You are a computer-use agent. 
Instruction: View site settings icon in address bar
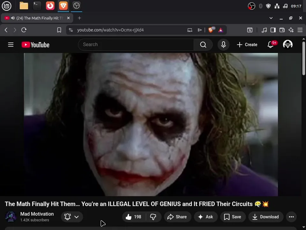pyautogui.click(x=71, y=30)
